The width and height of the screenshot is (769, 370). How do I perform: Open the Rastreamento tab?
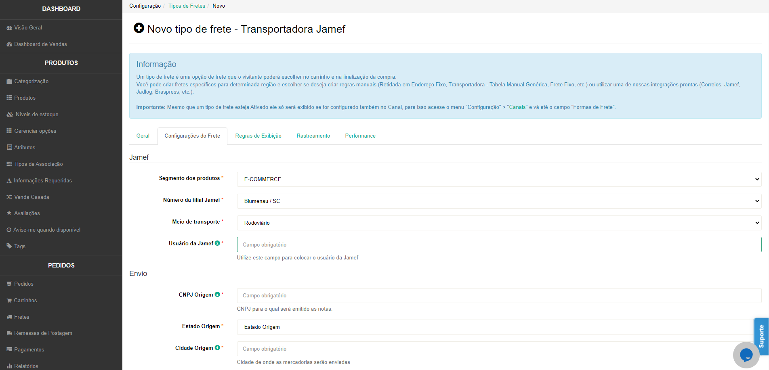click(313, 136)
